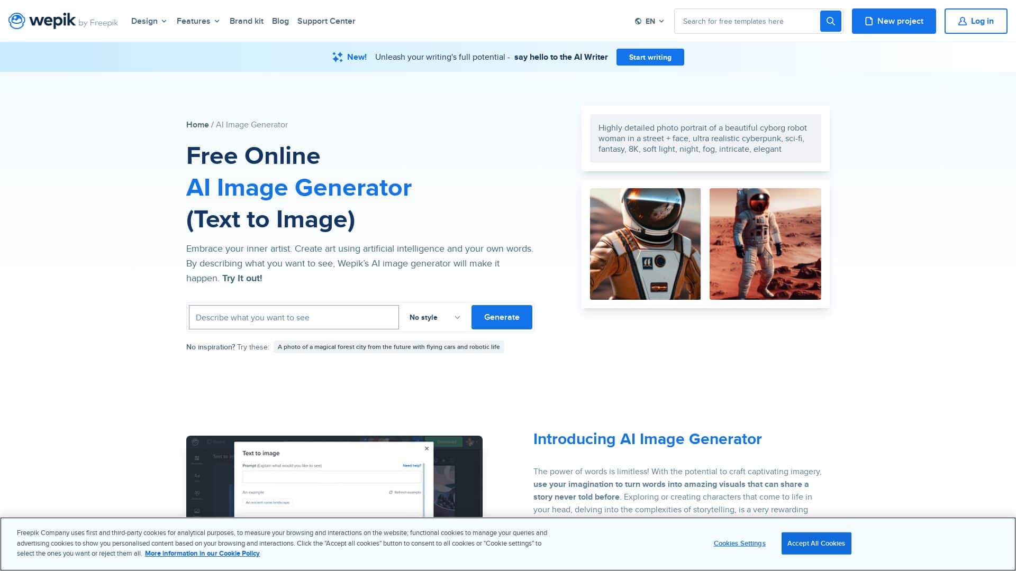Follow the Home breadcrumb link
Image resolution: width=1016 pixels, height=571 pixels.
point(197,125)
